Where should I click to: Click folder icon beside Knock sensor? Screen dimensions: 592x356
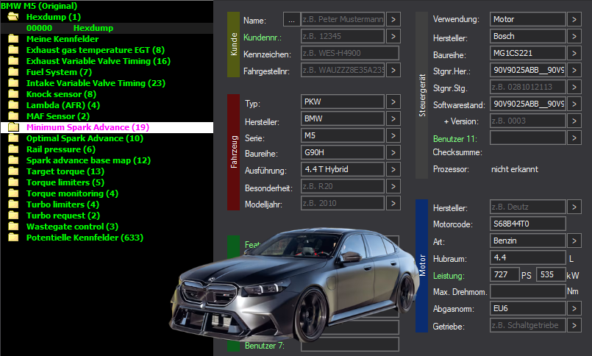pos(13,94)
